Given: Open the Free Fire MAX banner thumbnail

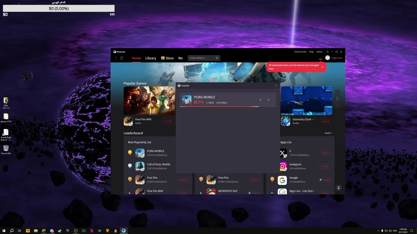Looking at the screenshot, I should coord(150,100).
